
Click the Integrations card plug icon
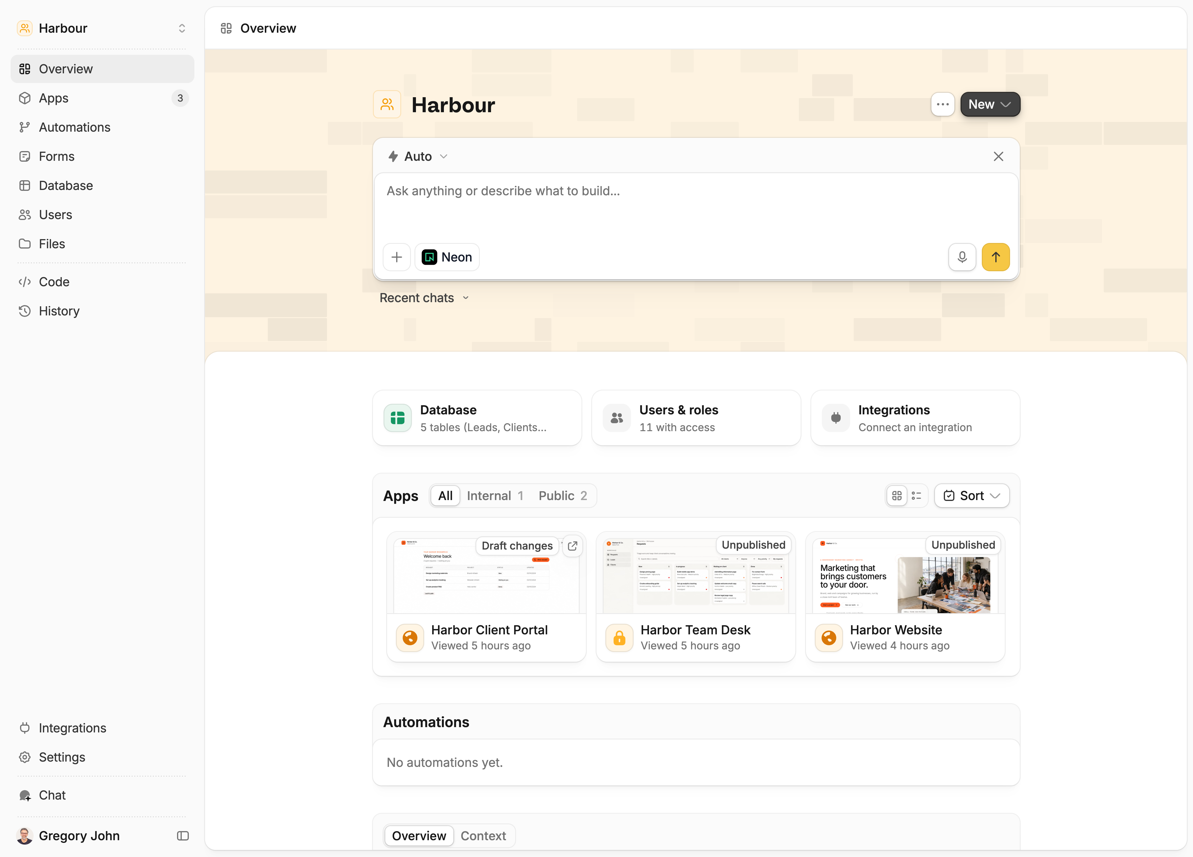[x=836, y=418]
